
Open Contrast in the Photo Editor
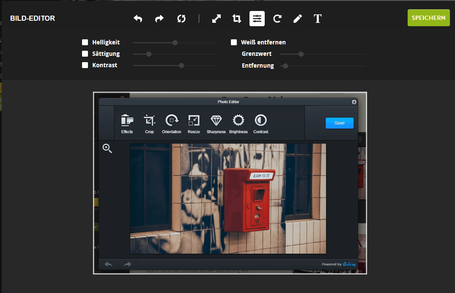pyautogui.click(x=261, y=124)
